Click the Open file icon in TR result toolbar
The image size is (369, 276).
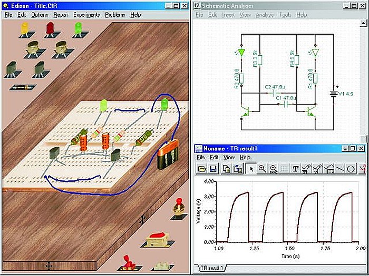pyautogui.click(x=202, y=169)
